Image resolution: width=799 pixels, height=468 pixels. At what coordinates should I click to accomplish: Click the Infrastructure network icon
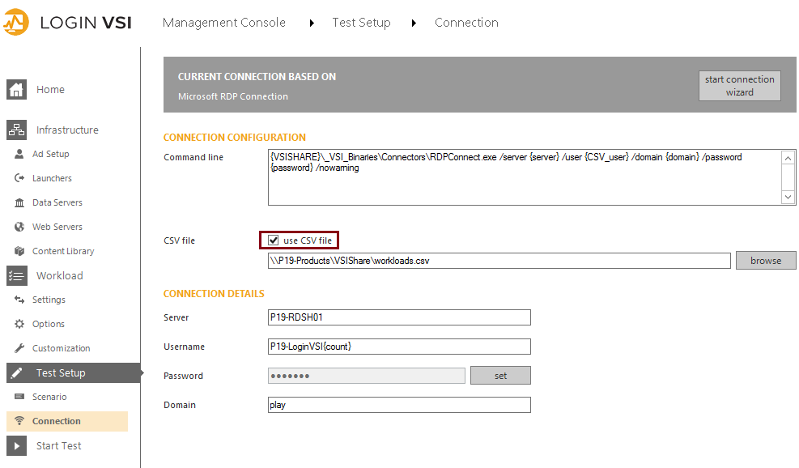click(x=16, y=130)
